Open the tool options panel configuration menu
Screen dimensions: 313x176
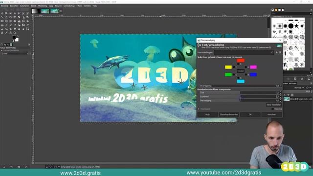pos(29,44)
